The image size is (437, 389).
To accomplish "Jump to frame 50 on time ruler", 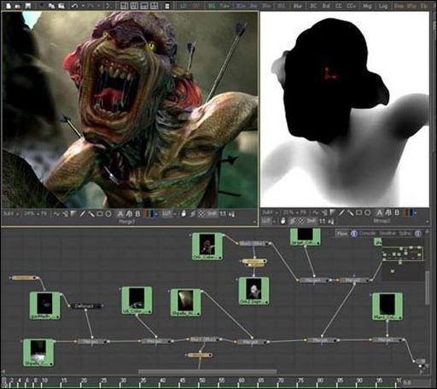I will click(201, 380).
